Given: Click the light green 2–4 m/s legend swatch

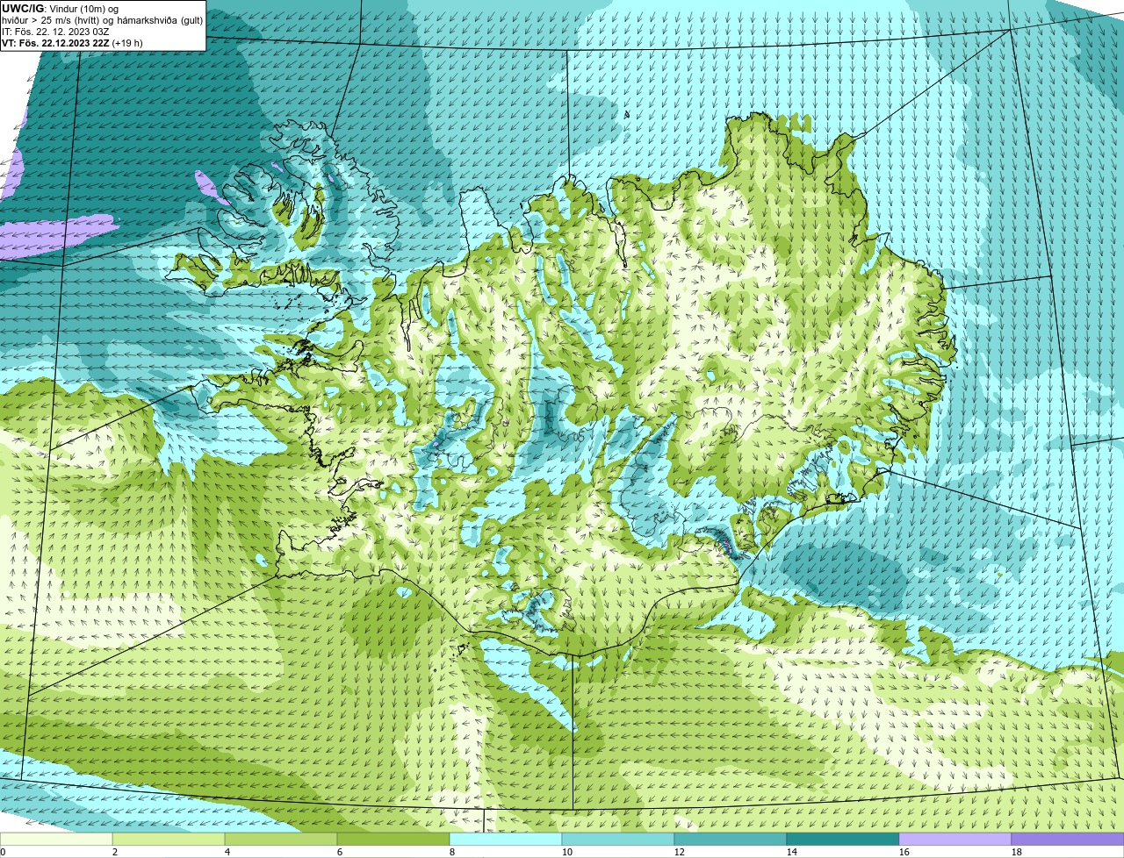Looking at the screenshot, I should click(x=169, y=840).
